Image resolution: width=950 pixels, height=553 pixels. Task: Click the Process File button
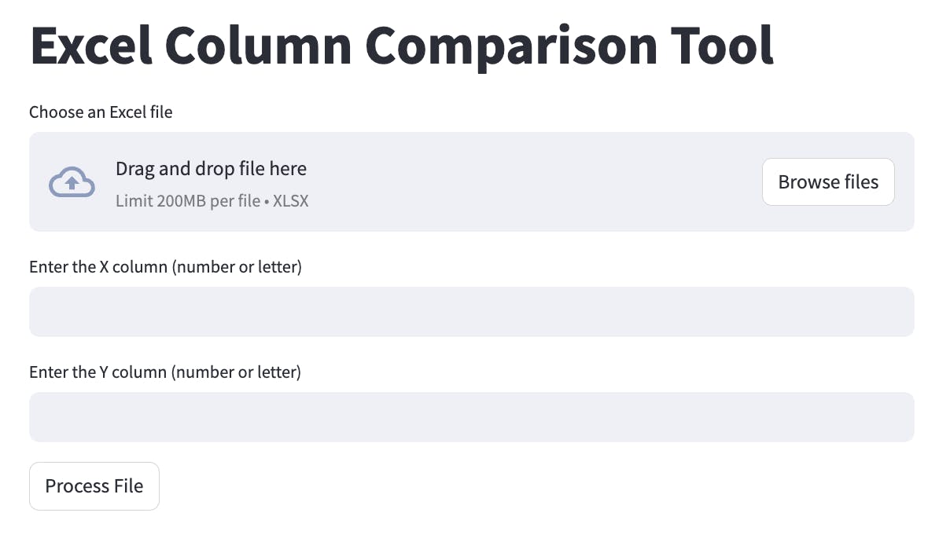(x=94, y=486)
